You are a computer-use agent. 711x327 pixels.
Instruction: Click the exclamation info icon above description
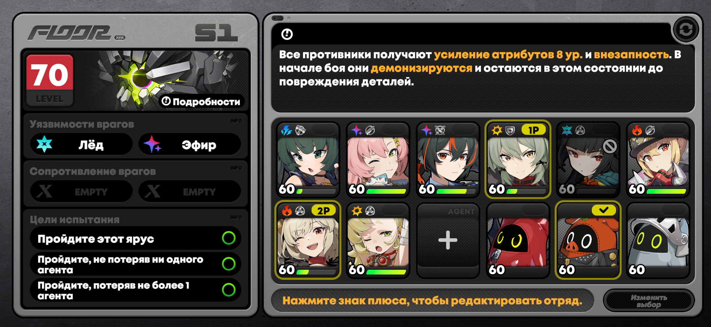click(x=287, y=34)
